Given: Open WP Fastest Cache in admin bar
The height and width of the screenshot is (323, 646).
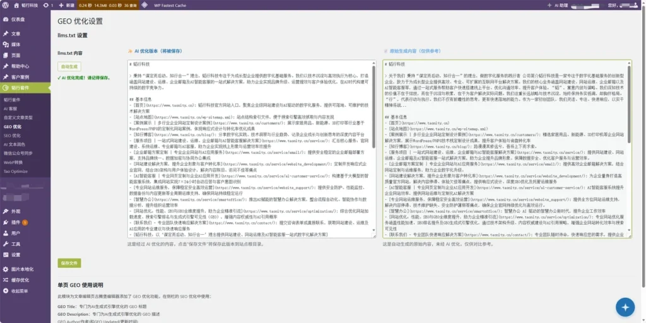Looking at the screenshot, I should (170, 5).
